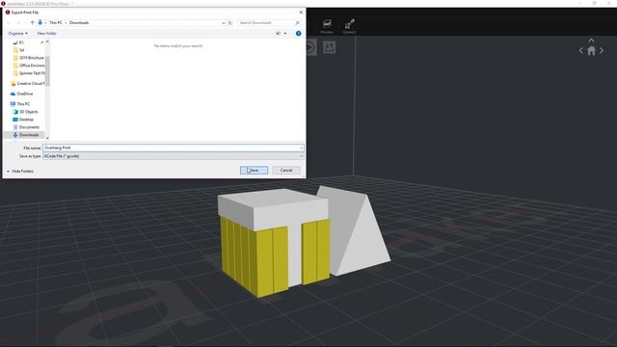Click Downloads in the address breadcrumb
This screenshot has height=347, width=617.
pos(79,23)
